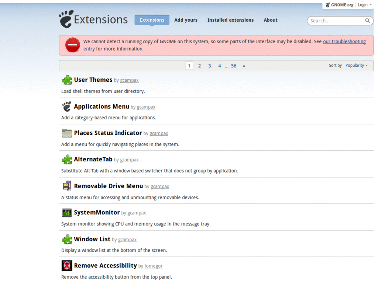Viewport: 378px width, 283px height.
Task: Select the SystemMonitor graph icon
Action: pyautogui.click(x=67, y=212)
